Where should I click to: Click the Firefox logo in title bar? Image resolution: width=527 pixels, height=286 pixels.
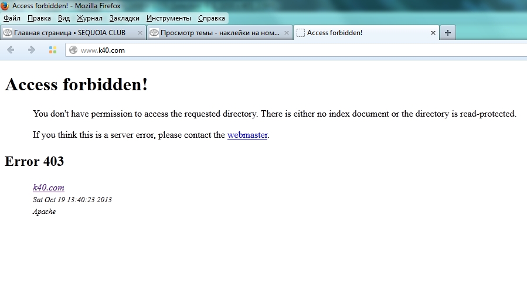pos(6,6)
